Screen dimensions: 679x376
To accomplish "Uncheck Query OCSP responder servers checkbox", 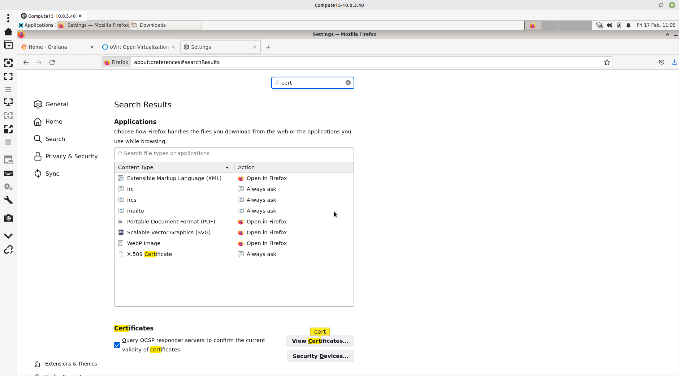I will click(x=117, y=345).
